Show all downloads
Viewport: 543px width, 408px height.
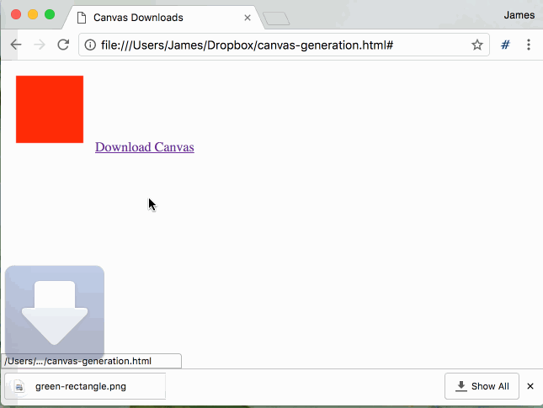point(482,386)
